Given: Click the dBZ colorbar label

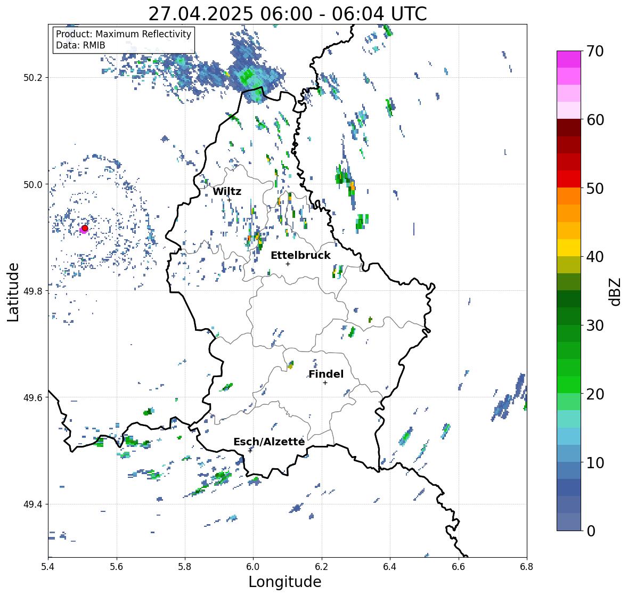Looking at the screenshot, I should tap(615, 291).
